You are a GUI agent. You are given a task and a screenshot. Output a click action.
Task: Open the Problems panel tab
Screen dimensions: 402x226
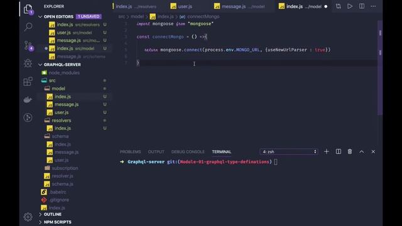pyautogui.click(x=130, y=152)
